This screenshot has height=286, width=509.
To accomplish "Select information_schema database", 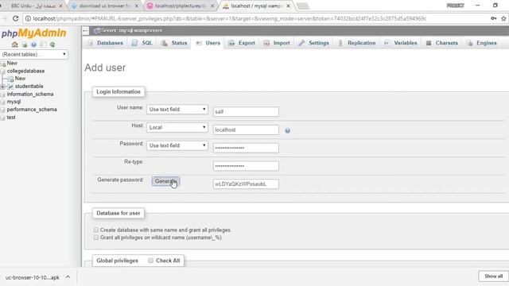I will click(30, 94).
